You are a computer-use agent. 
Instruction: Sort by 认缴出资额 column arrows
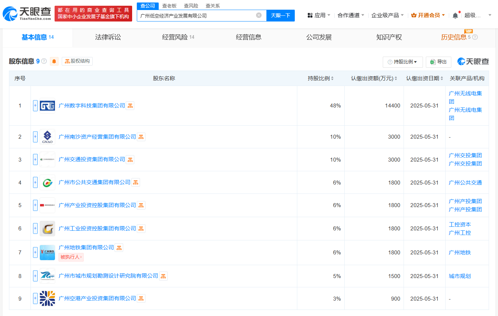[x=396, y=78]
